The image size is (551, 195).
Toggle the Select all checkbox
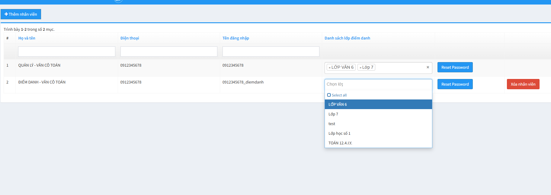(329, 95)
